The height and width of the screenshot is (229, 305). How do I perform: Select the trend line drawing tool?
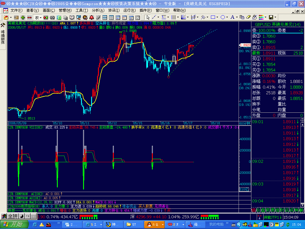point(154,17)
